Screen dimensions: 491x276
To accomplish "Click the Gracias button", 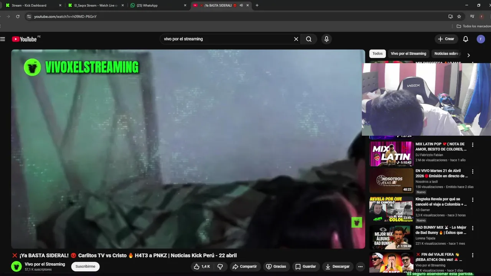I will [x=276, y=266].
